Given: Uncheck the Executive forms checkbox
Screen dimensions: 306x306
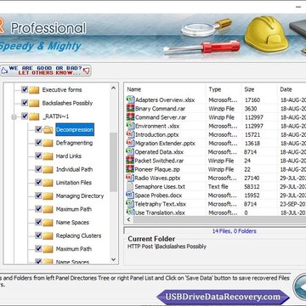Looking at the screenshot, I should coord(25,89).
